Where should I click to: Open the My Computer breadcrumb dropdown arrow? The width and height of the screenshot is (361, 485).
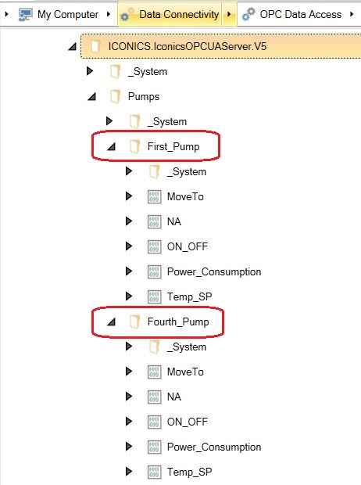pos(109,14)
